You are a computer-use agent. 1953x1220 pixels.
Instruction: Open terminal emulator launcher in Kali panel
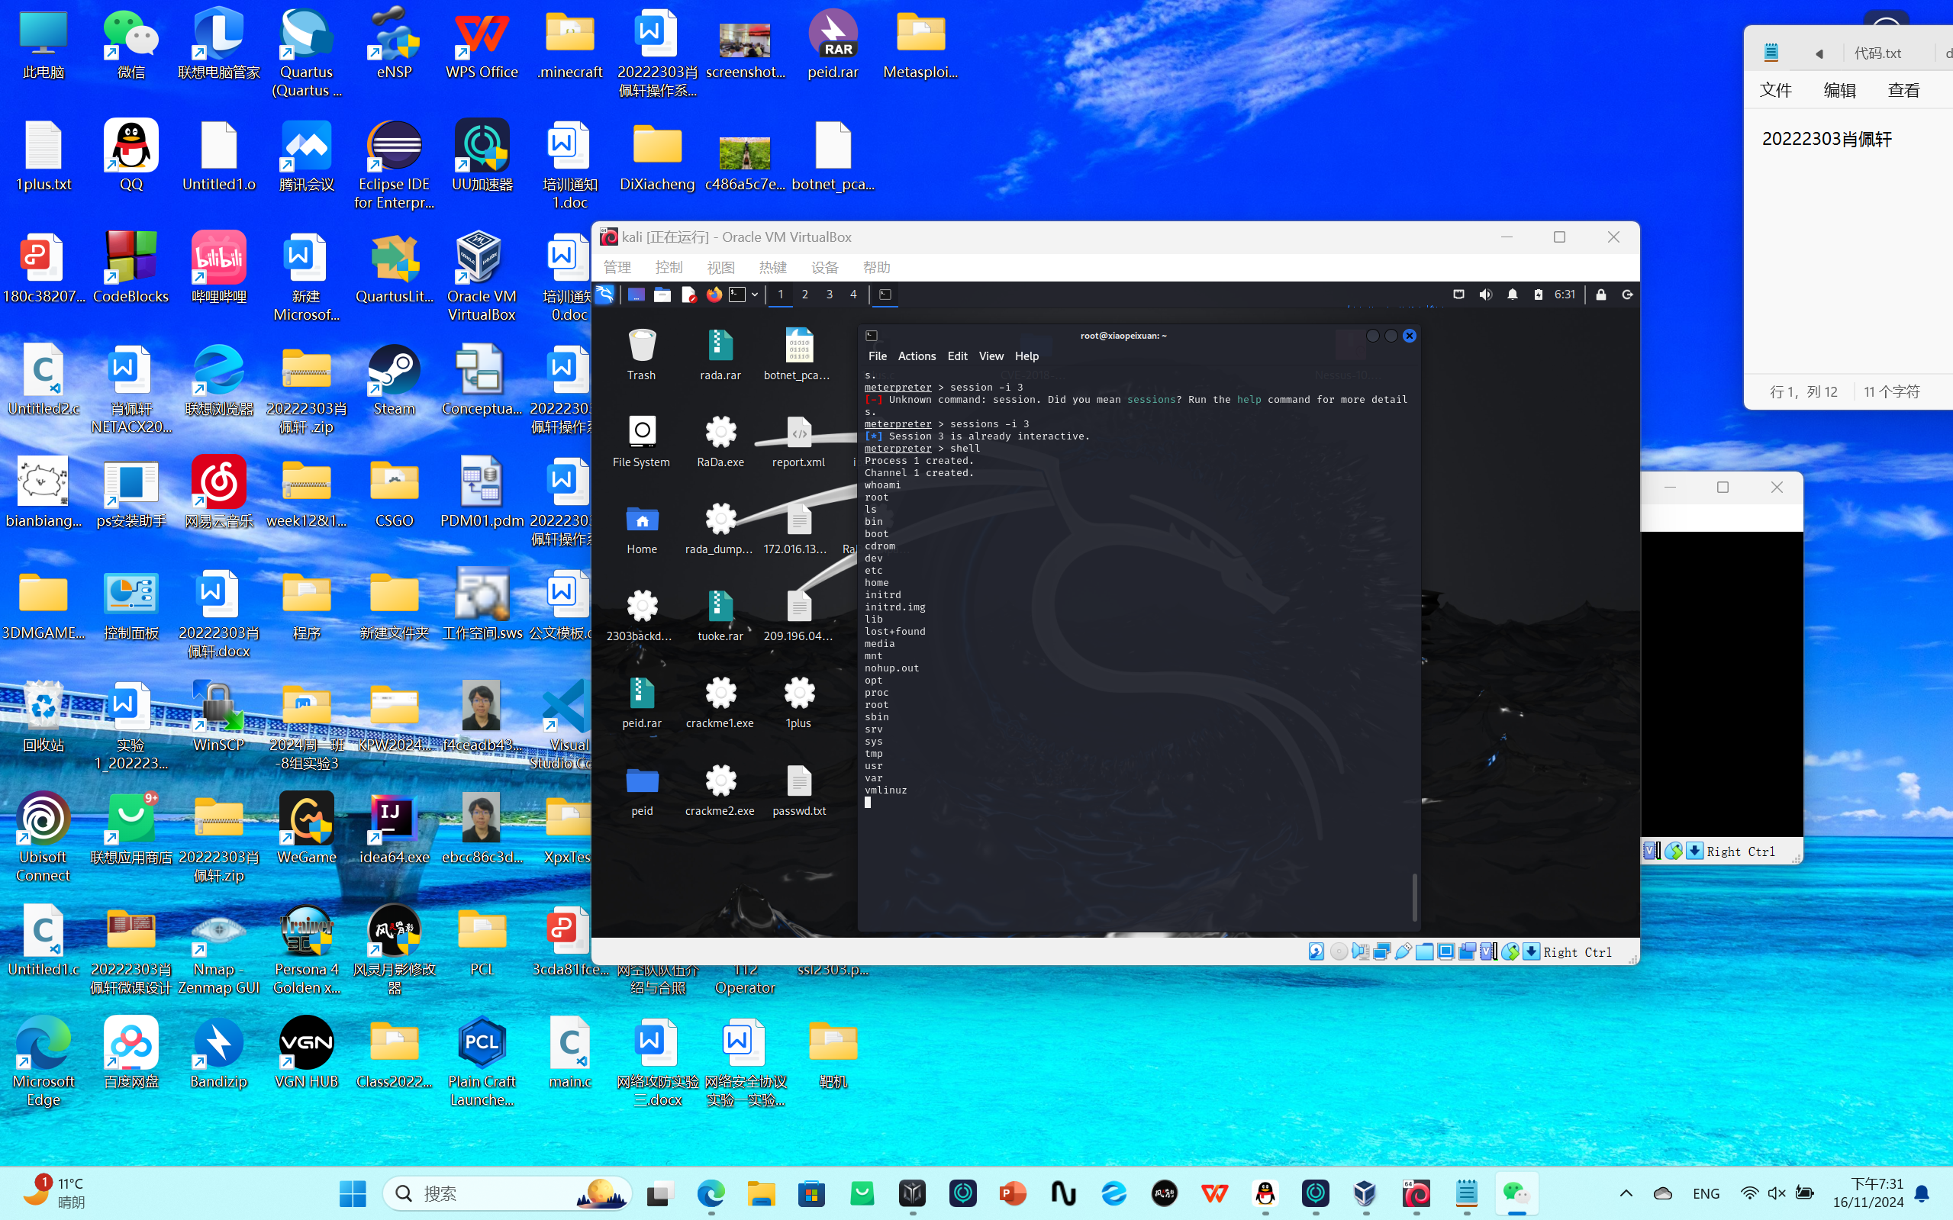point(737,295)
